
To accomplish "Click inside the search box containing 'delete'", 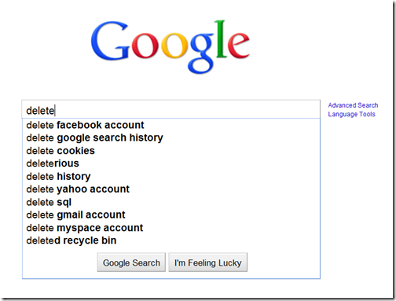I will 171,109.
